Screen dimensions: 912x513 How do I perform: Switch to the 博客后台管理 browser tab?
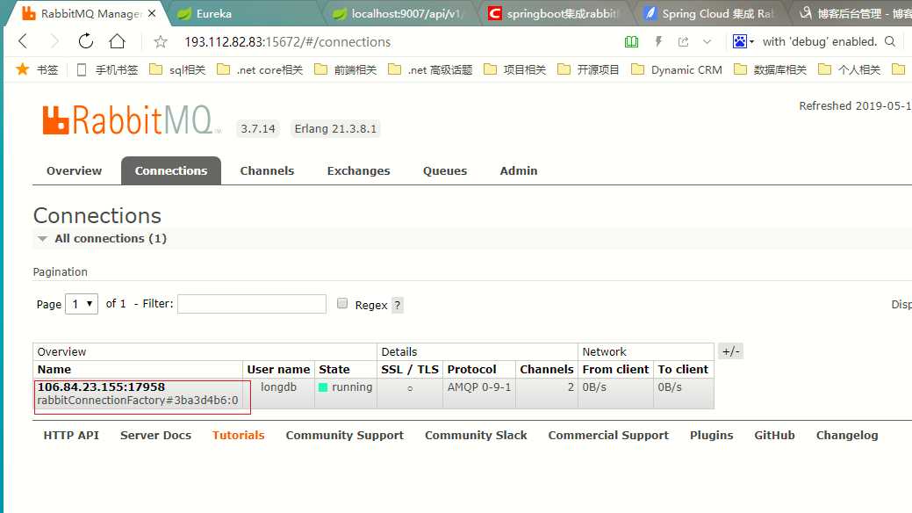[854, 13]
